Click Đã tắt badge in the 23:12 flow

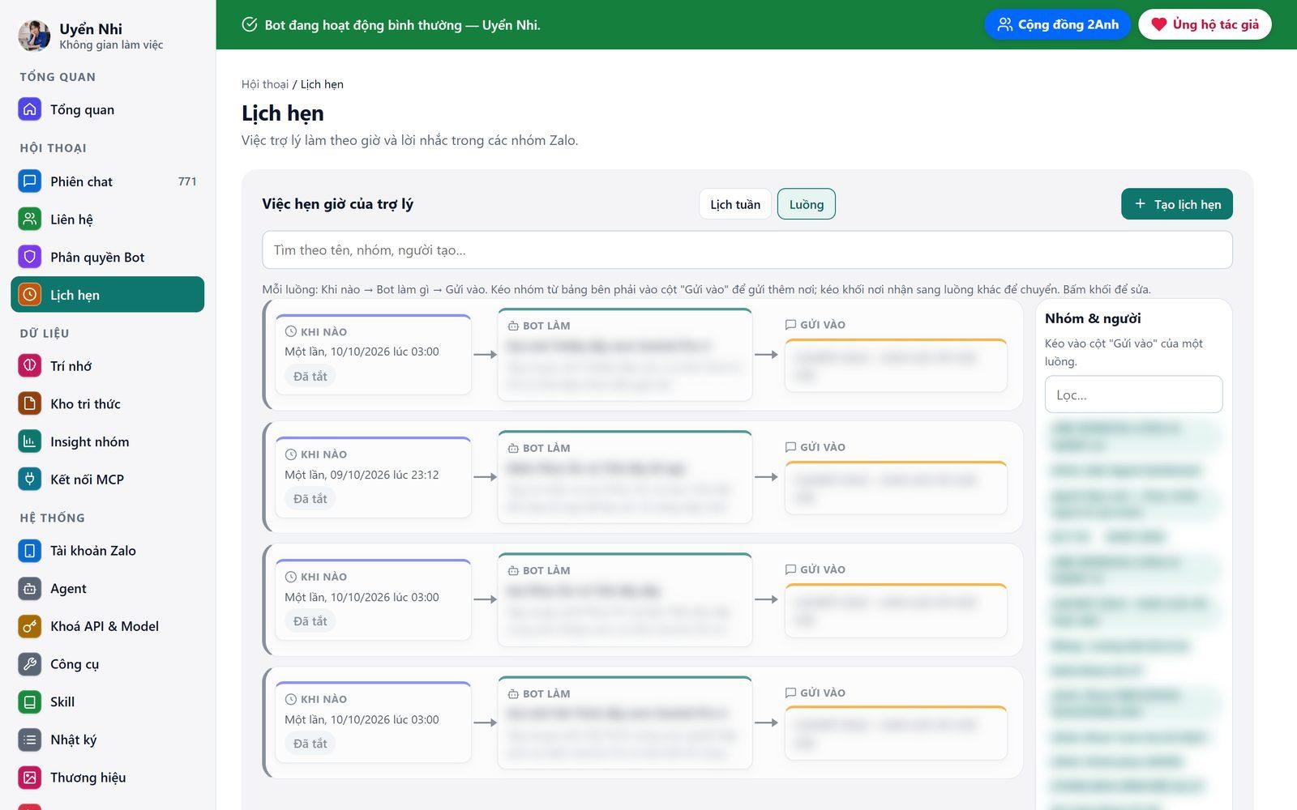coord(310,499)
